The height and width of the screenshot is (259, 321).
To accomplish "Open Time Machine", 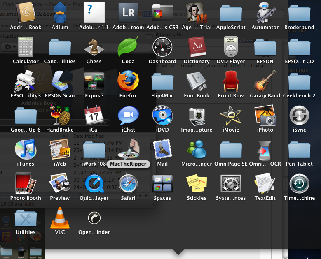I will tap(299, 183).
